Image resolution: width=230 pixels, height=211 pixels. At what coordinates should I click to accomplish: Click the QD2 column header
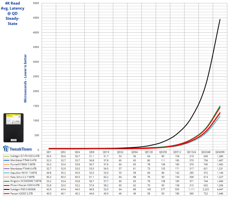click(63, 152)
